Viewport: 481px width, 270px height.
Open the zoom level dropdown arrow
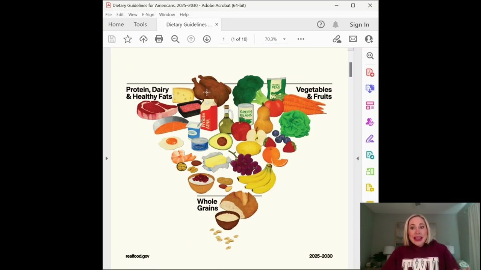tap(284, 39)
